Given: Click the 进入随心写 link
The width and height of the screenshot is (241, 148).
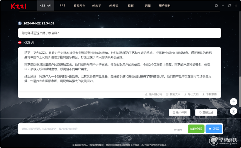Looking at the screenshot, I should [155, 94].
